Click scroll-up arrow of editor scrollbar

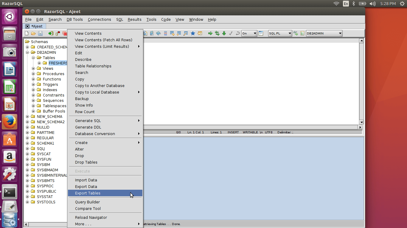pyautogui.click(x=361, y=41)
